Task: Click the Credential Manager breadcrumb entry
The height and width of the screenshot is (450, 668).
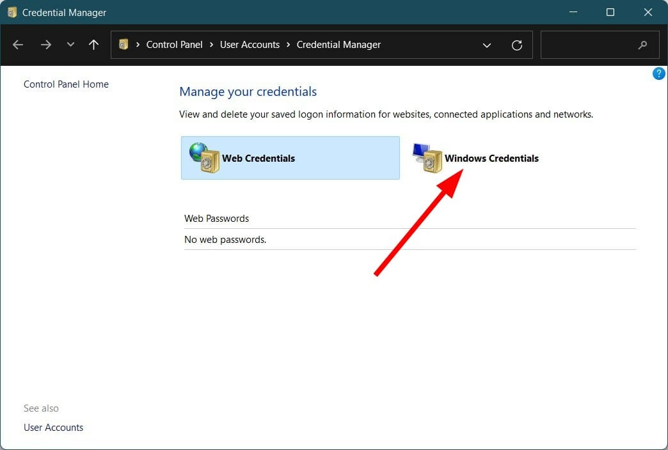Action: 338,44
